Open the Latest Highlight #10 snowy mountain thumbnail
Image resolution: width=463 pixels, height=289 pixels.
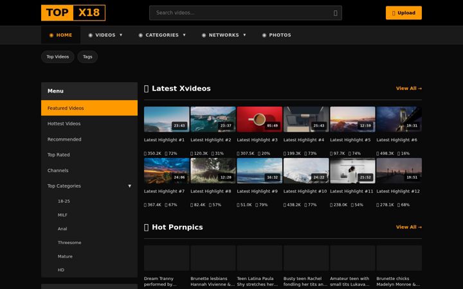(x=306, y=170)
